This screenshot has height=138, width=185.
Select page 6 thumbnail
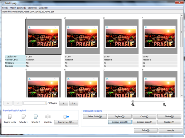[82, 84]
